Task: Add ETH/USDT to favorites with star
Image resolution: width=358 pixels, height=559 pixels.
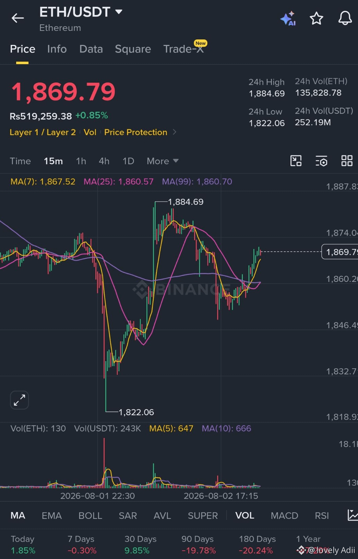Action: click(317, 19)
